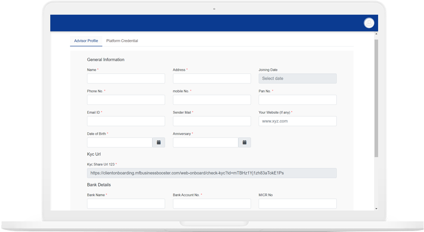
Task: Click the Kyc Share Url field
Action: 212,173
